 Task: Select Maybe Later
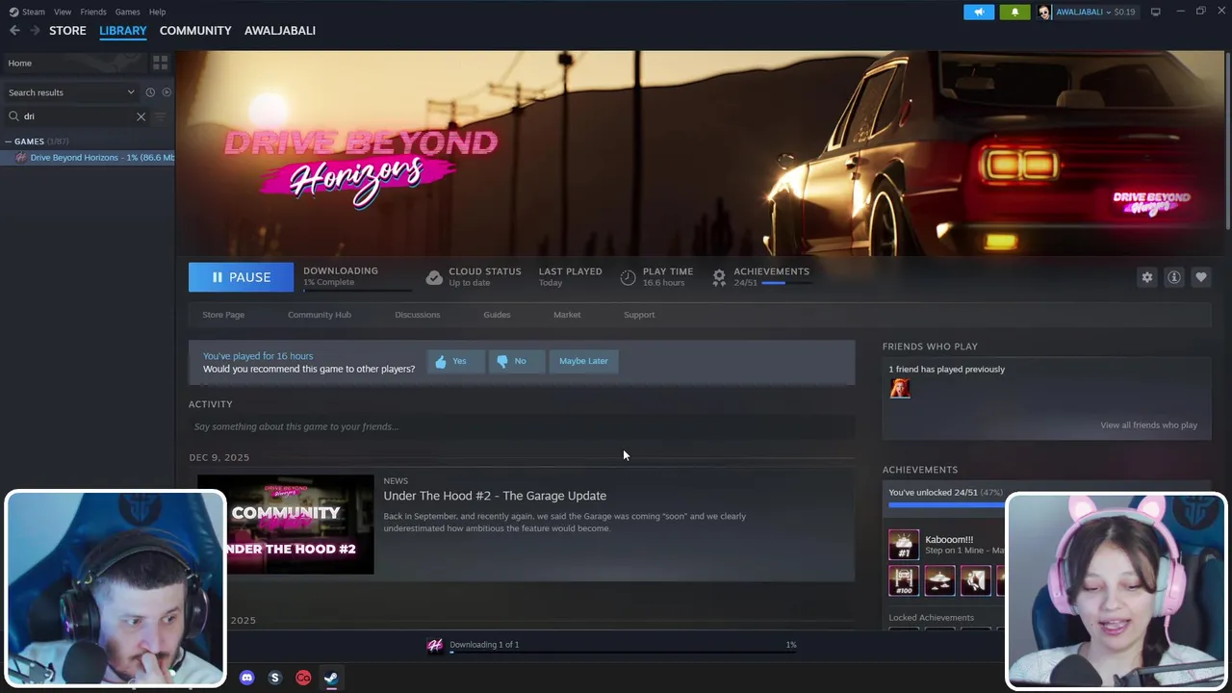[583, 361]
